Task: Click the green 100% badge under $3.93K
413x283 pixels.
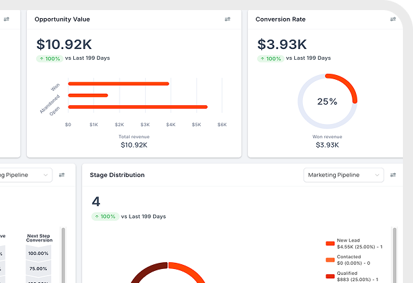Action: (271, 58)
